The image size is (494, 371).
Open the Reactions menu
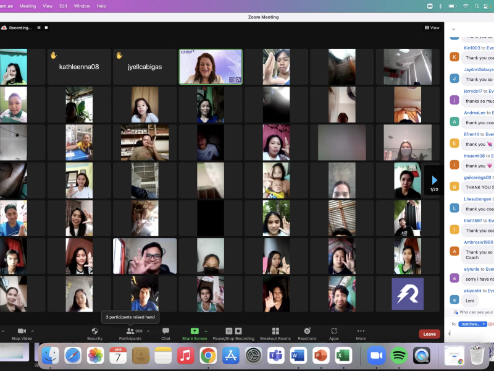pos(307,334)
